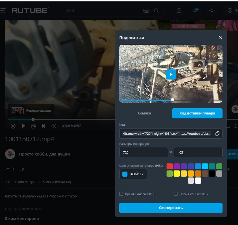The height and width of the screenshot is (225, 238).
Task: Pick the black color swatch
Action: tap(212, 174)
